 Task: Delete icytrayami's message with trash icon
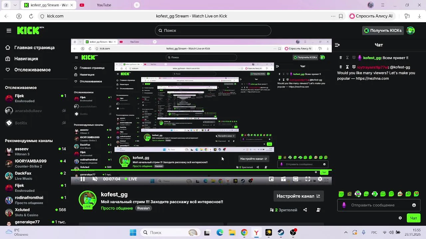(340, 67)
